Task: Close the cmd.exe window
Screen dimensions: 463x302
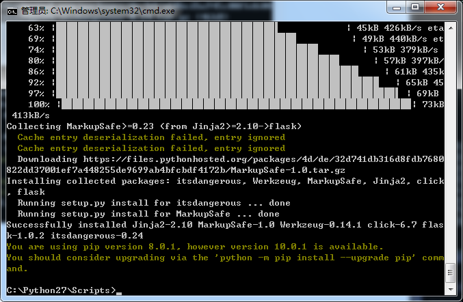Action: 441,8
